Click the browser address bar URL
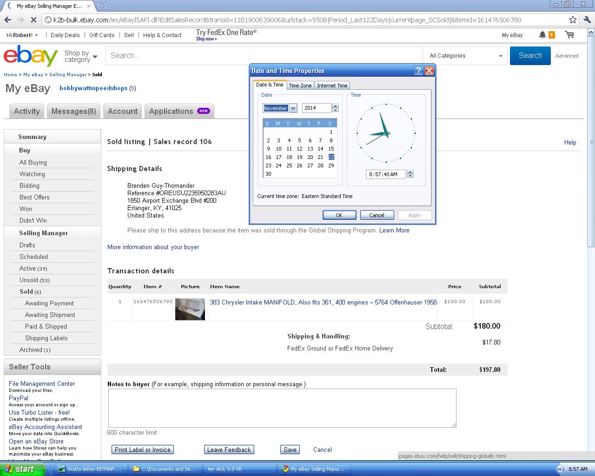Screen dimensions: 595x476 point(287,20)
